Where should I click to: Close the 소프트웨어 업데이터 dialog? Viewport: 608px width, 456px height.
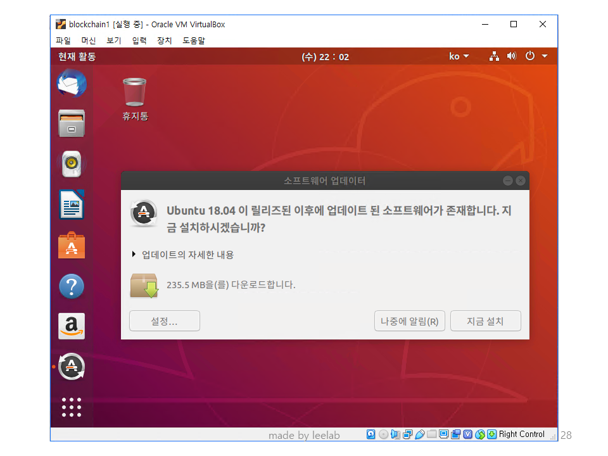click(x=521, y=180)
